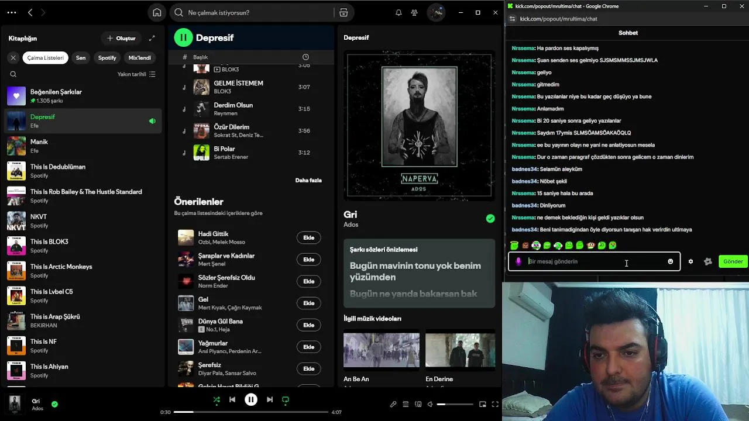Add Dünya Gül Bana with Ekle
Screen dimensions: 749x421
tap(308, 325)
